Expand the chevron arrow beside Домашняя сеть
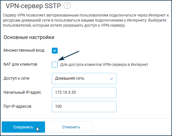 111,79
